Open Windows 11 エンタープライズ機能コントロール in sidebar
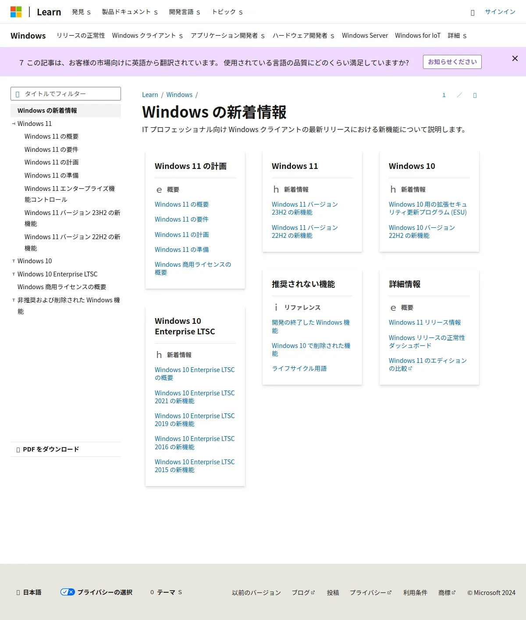This screenshot has height=620, width=526. 70,194
